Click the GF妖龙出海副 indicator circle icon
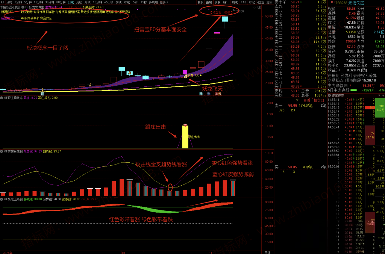 2,199
